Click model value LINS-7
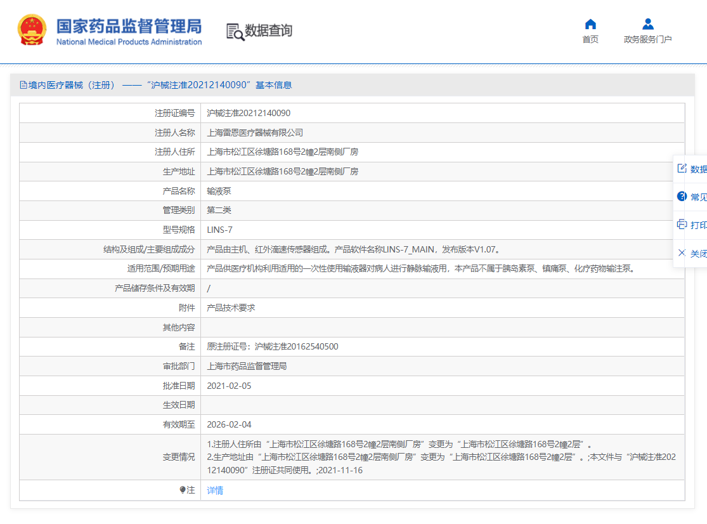Screen dimensions: 707x524 tap(219, 230)
